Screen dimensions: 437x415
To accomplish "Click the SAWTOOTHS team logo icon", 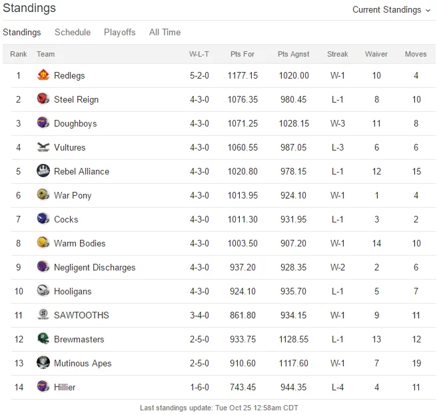I will 43,314.
